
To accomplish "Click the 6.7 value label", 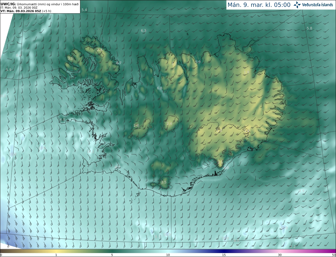I will (x=119, y=63).
